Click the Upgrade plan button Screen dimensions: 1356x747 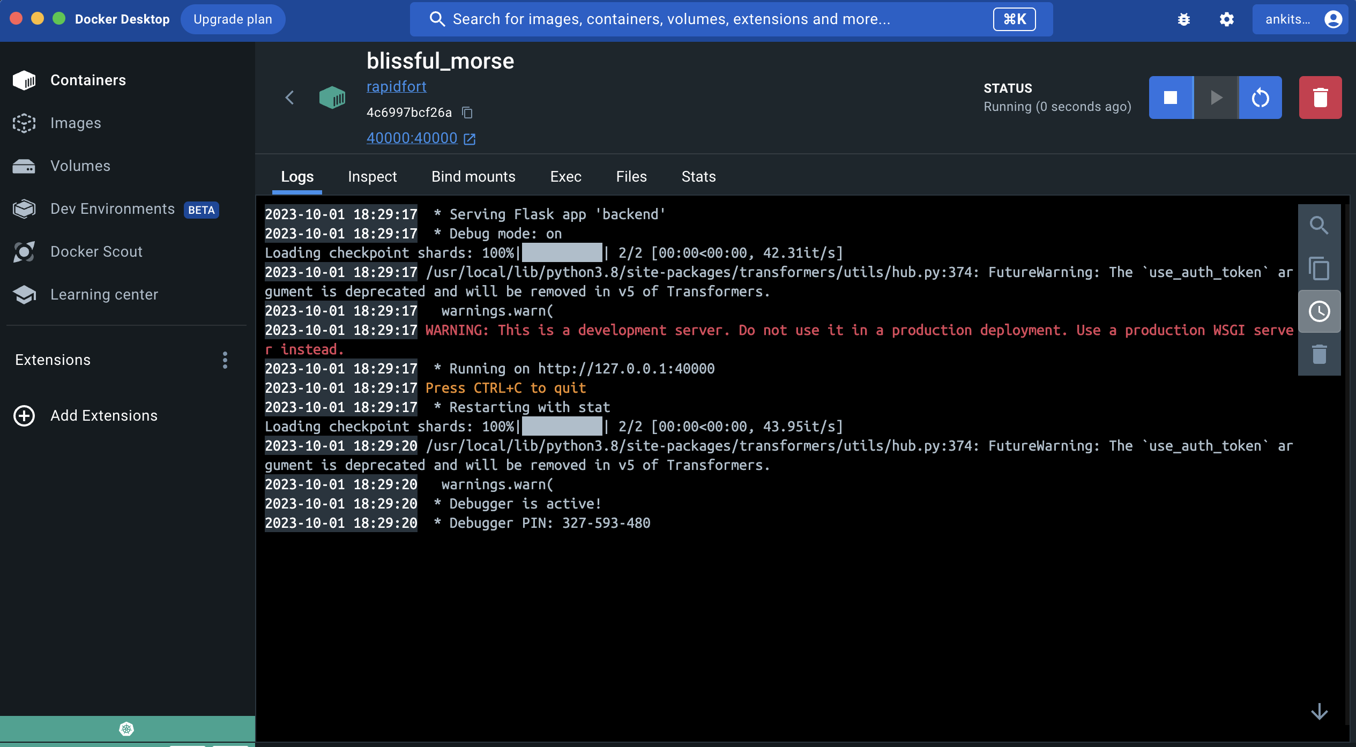click(x=233, y=19)
